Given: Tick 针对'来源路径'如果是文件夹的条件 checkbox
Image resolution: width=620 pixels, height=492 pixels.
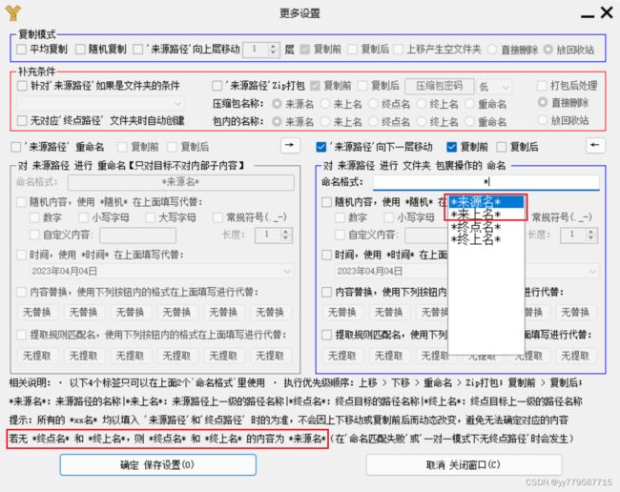Looking at the screenshot, I should tap(22, 86).
